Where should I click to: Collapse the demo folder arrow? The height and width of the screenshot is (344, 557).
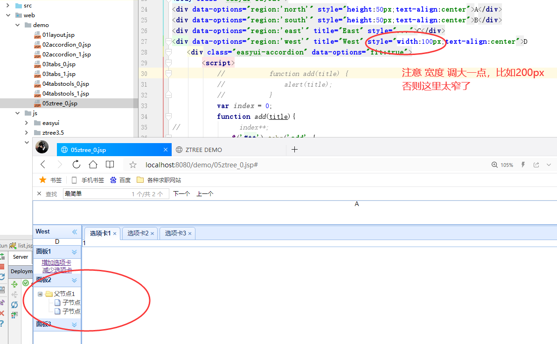pos(17,25)
